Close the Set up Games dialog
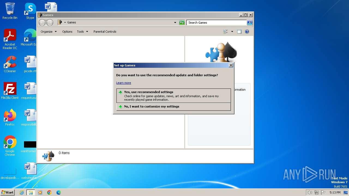The height and width of the screenshot is (196, 349). (231, 65)
